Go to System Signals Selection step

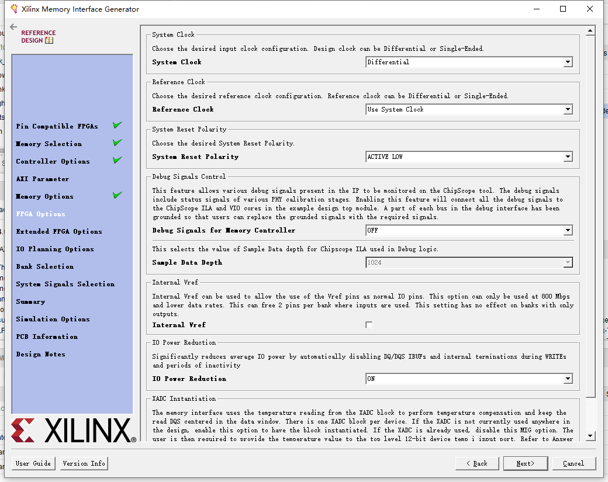point(65,284)
